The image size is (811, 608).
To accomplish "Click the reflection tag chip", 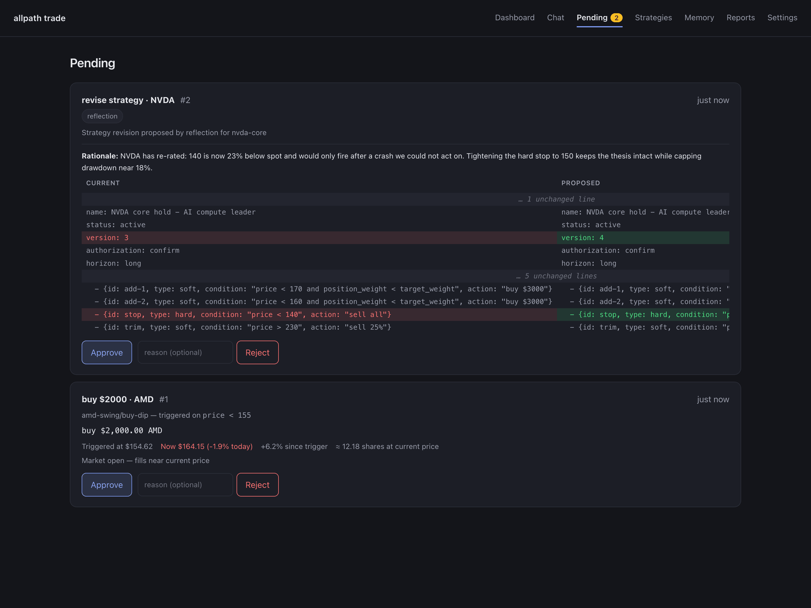I will coord(102,116).
